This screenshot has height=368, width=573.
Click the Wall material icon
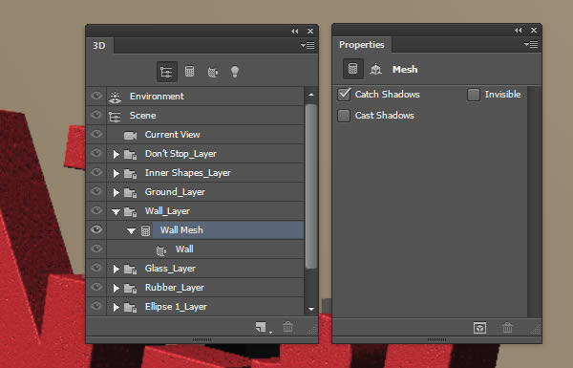(161, 250)
